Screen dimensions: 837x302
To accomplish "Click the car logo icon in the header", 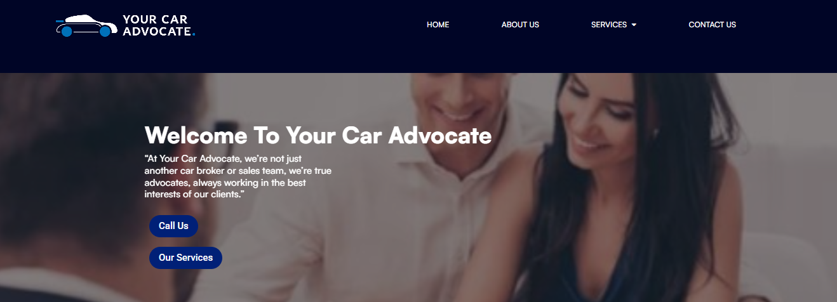I will pos(86,25).
